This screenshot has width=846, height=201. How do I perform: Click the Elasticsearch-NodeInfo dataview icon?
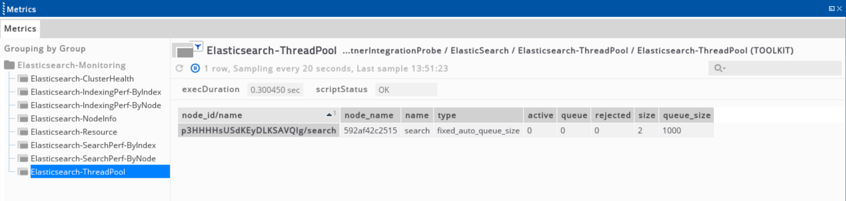pyautogui.click(x=23, y=119)
